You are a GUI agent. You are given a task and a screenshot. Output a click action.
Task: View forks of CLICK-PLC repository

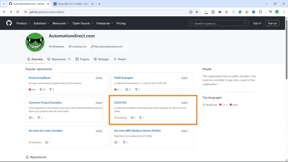pyautogui.click(x=141, y=118)
